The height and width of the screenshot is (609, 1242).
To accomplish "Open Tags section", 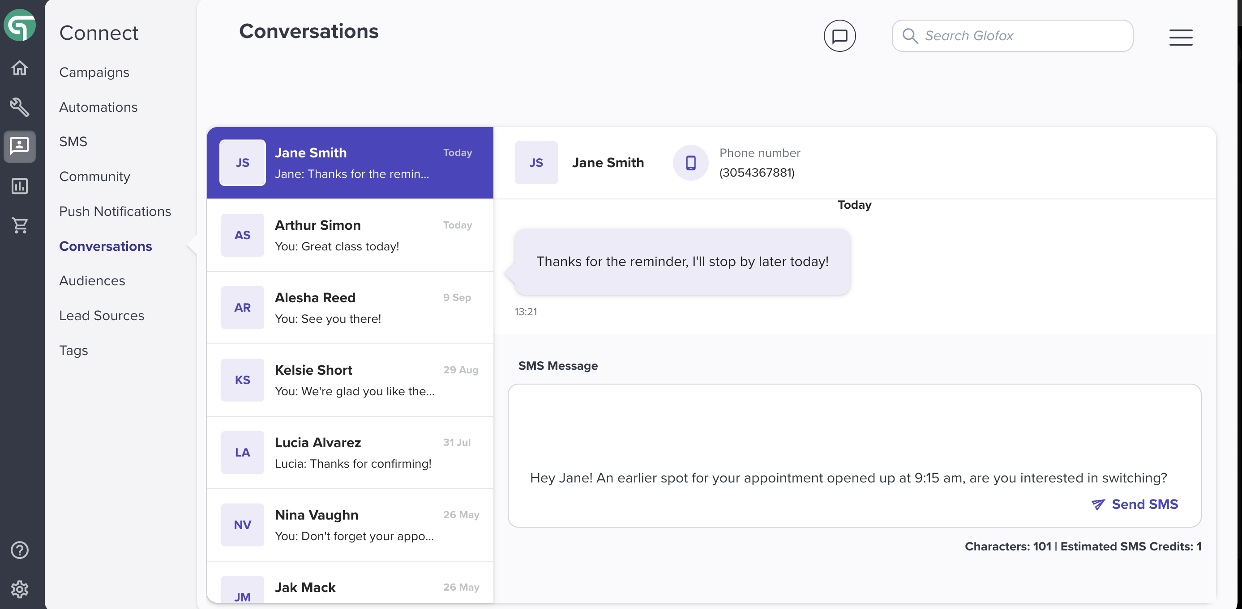I will (x=74, y=351).
